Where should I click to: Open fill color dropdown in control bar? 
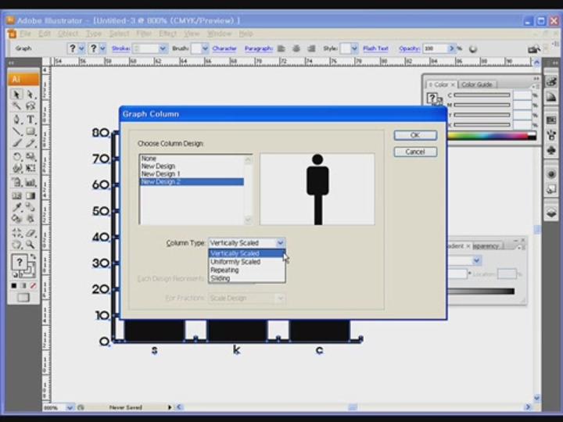pyautogui.click(x=81, y=48)
